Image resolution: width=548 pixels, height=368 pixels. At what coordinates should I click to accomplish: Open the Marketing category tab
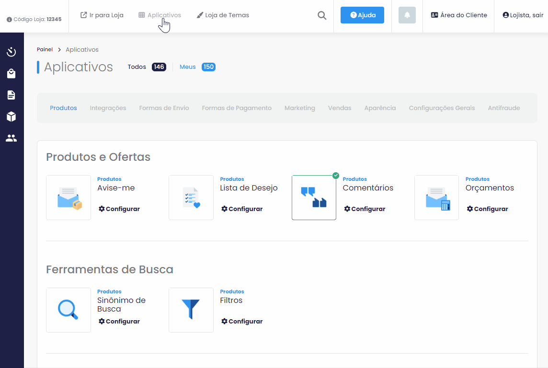click(x=299, y=108)
